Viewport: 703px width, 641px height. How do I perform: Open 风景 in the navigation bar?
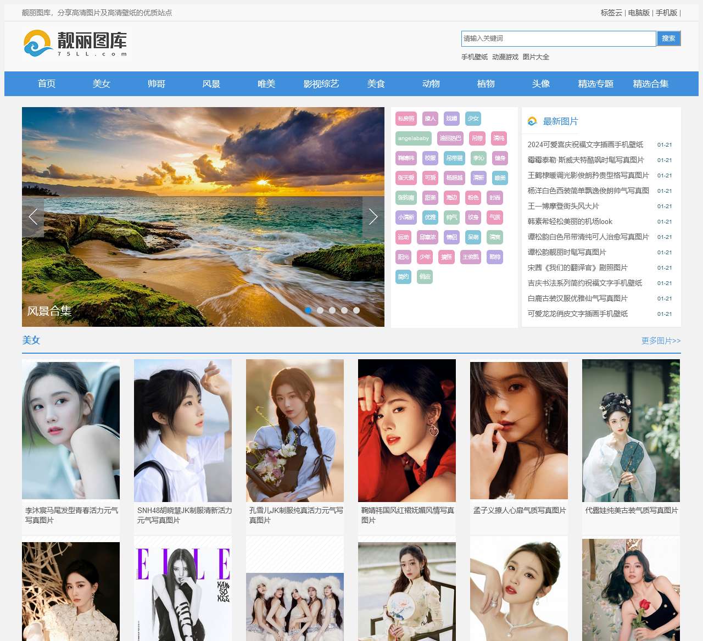pyautogui.click(x=211, y=84)
